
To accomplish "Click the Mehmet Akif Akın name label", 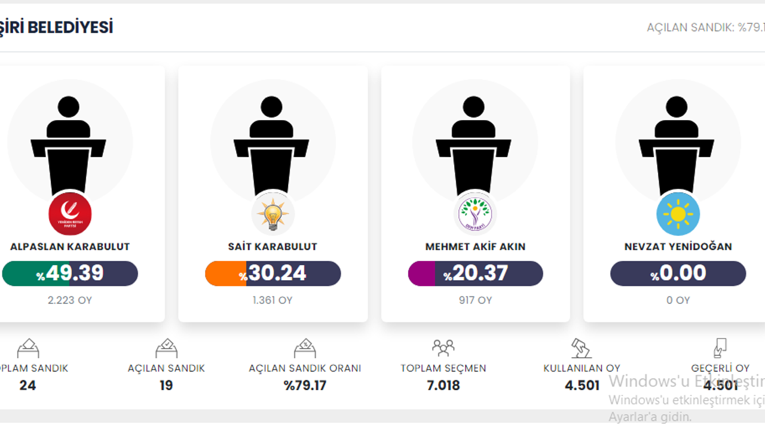I will coord(475,247).
